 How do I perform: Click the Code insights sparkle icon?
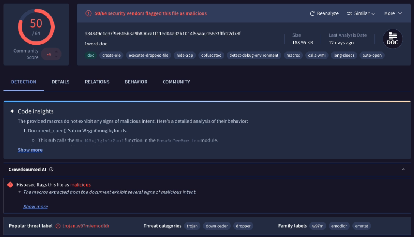tap(12, 111)
